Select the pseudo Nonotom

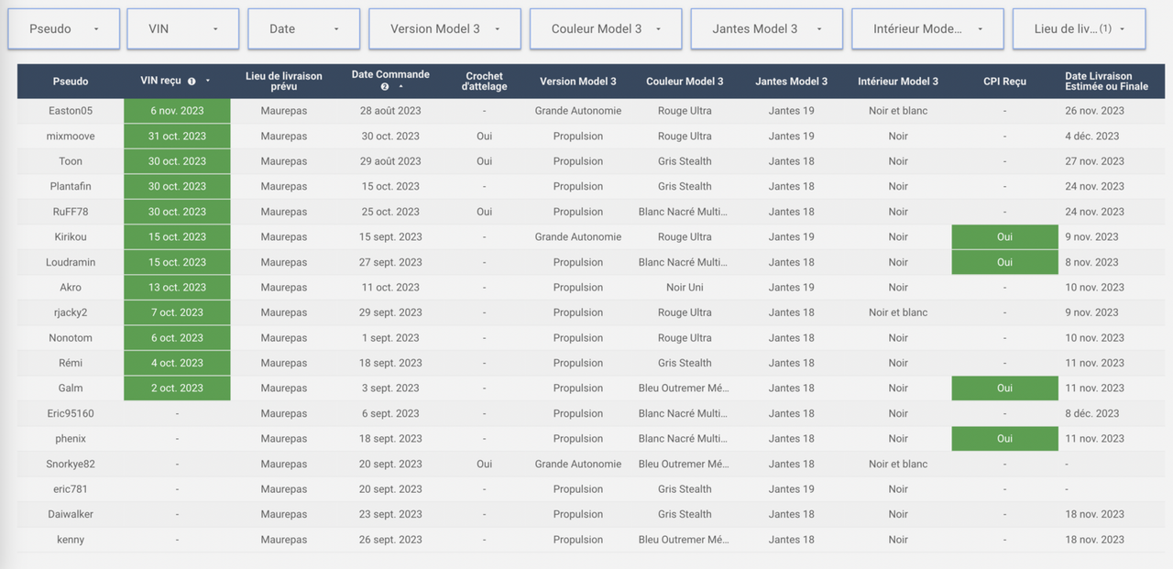pyautogui.click(x=71, y=338)
